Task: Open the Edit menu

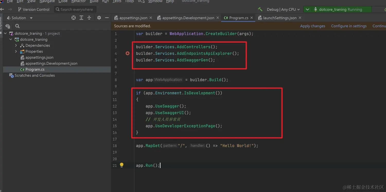Action: click(x=20, y=1)
